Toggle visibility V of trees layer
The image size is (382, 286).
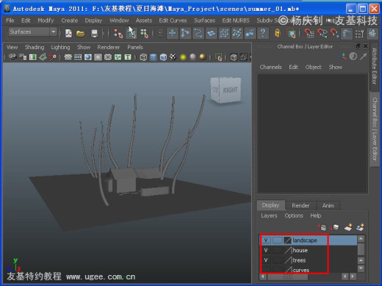tap(266, 260)
